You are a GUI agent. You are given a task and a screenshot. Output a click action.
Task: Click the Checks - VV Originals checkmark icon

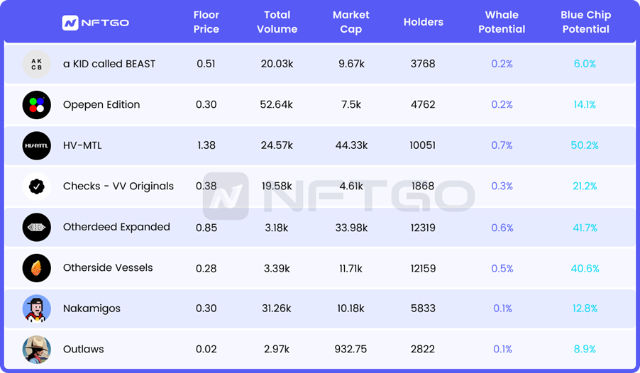[37, 186]
